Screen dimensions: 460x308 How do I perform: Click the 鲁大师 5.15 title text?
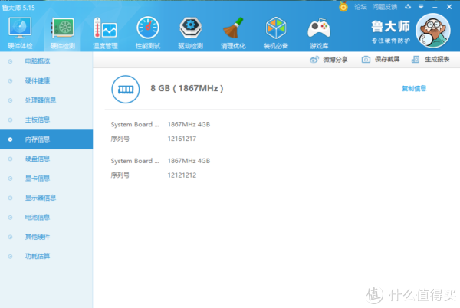pyautogui.click(x=18, y=8)
